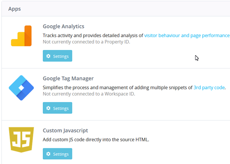The image size is (230, 164).
Task: Open Google Analytics Settings button
Action: pos(58,56)
